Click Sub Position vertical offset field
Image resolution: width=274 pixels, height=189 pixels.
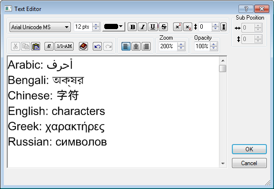click(x=248, y=39)
